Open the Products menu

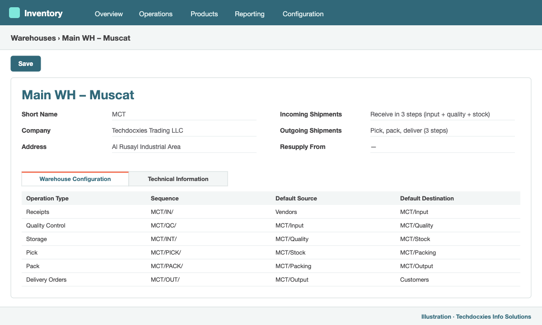coord(204,14)
